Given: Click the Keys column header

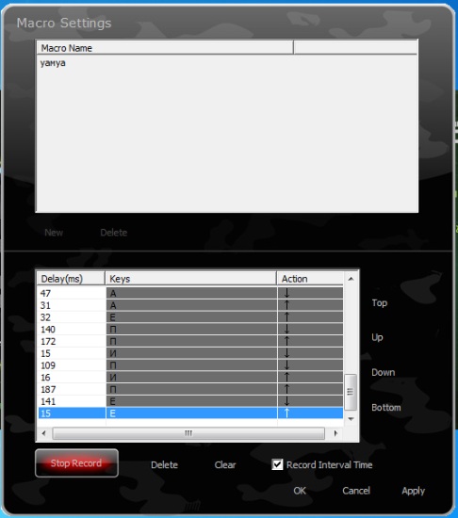Looking at the screenshot, I should coord(191,279).
